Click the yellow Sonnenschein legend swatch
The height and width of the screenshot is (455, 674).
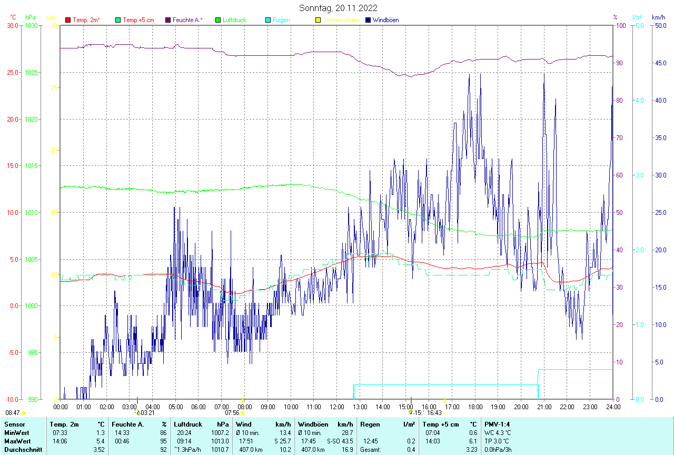(x=318, y=20)
